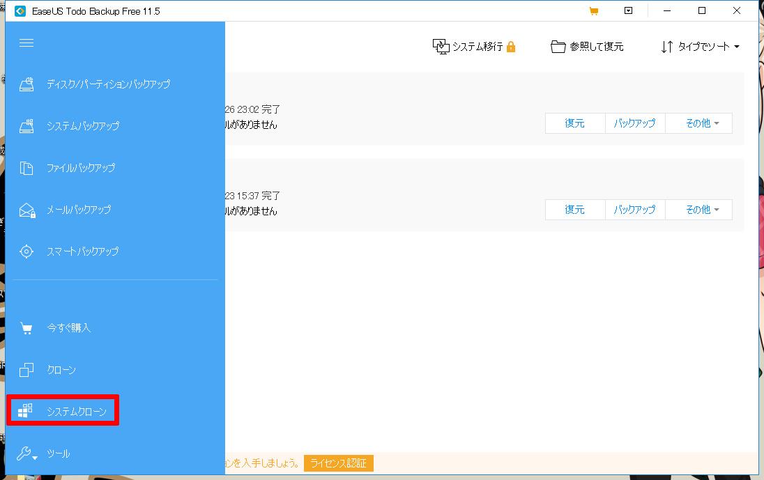This screenshot has height=480, width=764.
Task: Select システムバックアップ in the sidebar
Action: coord(83,126)
